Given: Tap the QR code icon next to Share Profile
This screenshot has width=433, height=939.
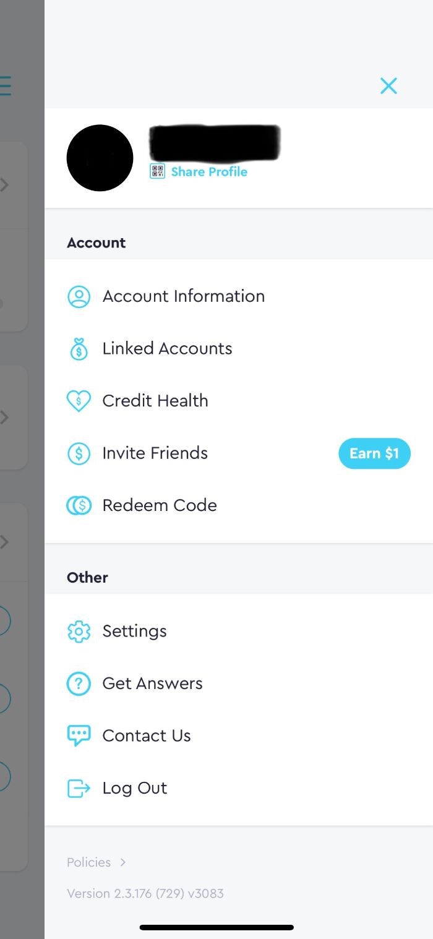Looking at the screenshot, I should [158, 171].
